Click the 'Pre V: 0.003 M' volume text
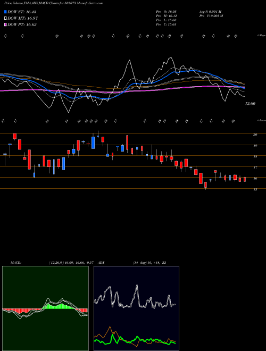 [x=211, y=16]
